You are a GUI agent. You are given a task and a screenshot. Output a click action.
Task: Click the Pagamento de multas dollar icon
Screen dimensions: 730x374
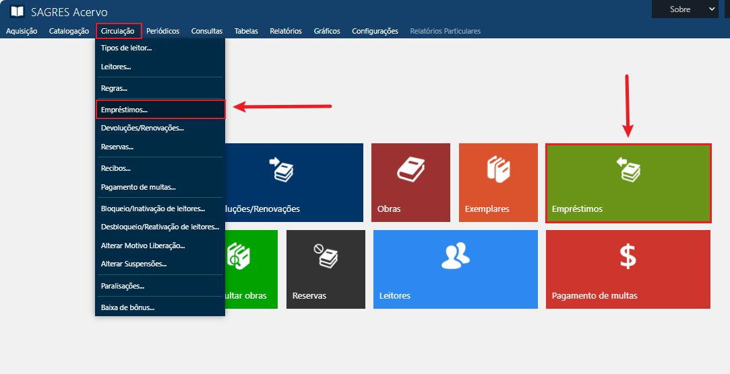click(628, 256)
